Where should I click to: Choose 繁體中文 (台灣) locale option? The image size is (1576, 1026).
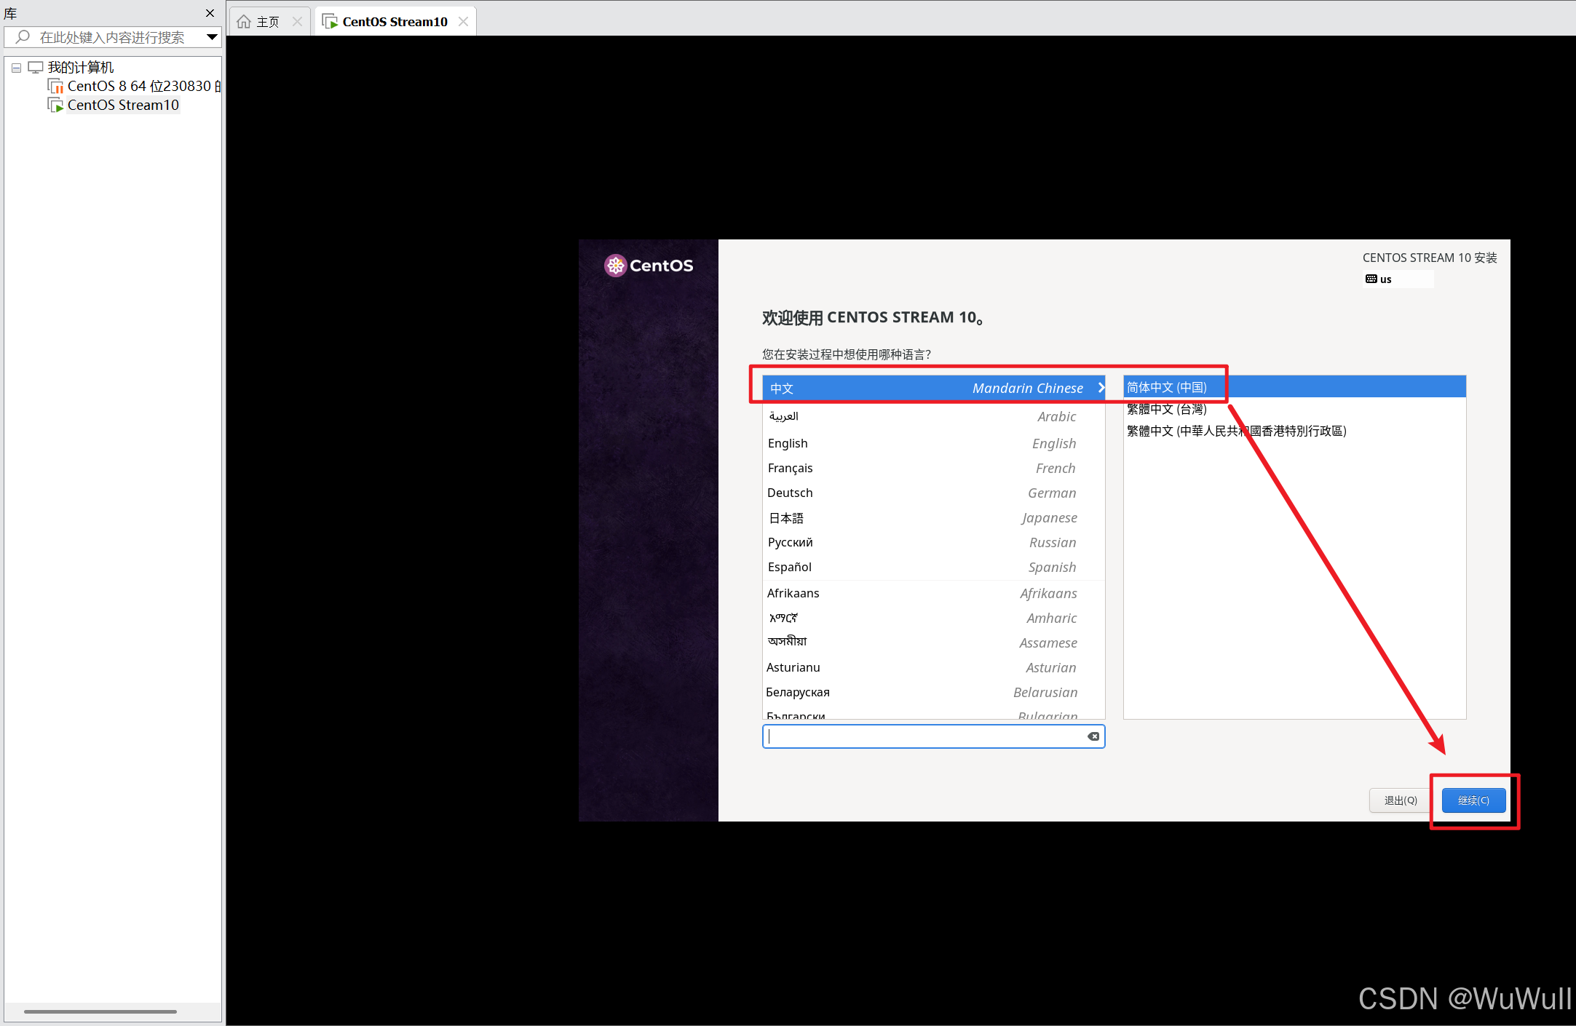[1166, 409]
